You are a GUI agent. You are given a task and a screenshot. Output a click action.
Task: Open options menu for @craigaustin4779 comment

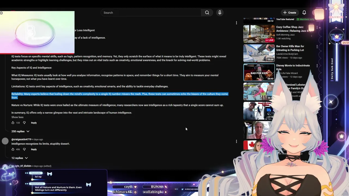pos(236,141)
